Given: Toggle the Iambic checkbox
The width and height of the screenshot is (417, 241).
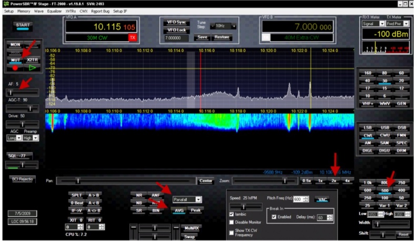Looking at the screenshot, I should tap(231, 214).
